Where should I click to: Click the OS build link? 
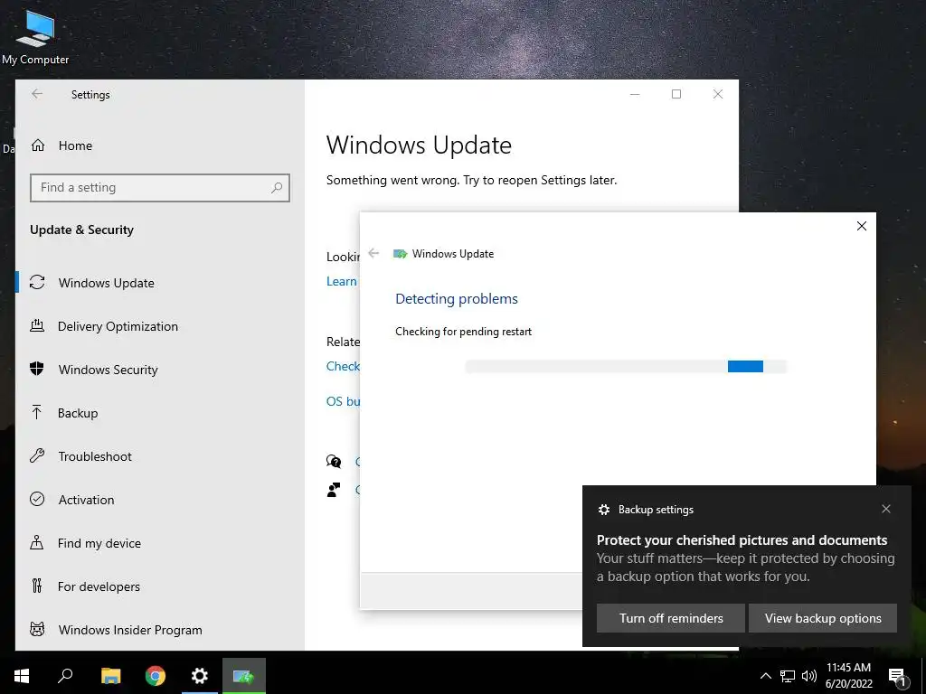[x=343, y=401]
